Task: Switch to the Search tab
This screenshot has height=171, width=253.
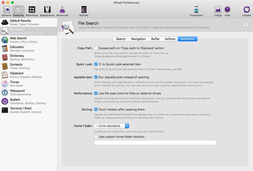Action: 121,39
